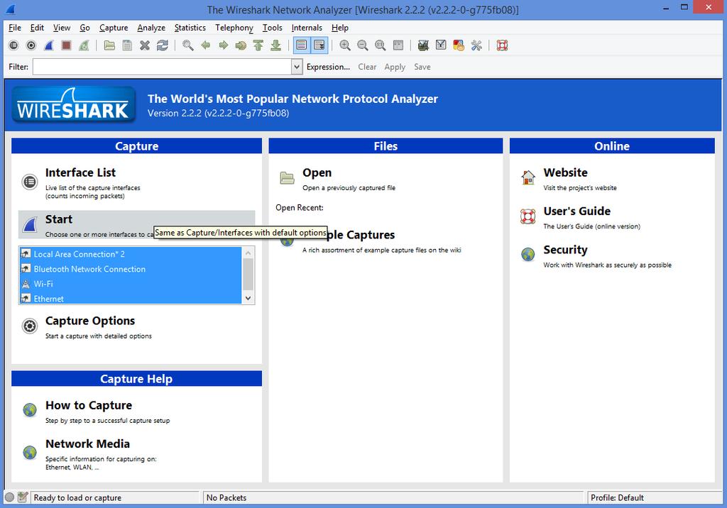727x508 pixels.
Task: Edit capture filters from toolbar
Action: (423, 45)
